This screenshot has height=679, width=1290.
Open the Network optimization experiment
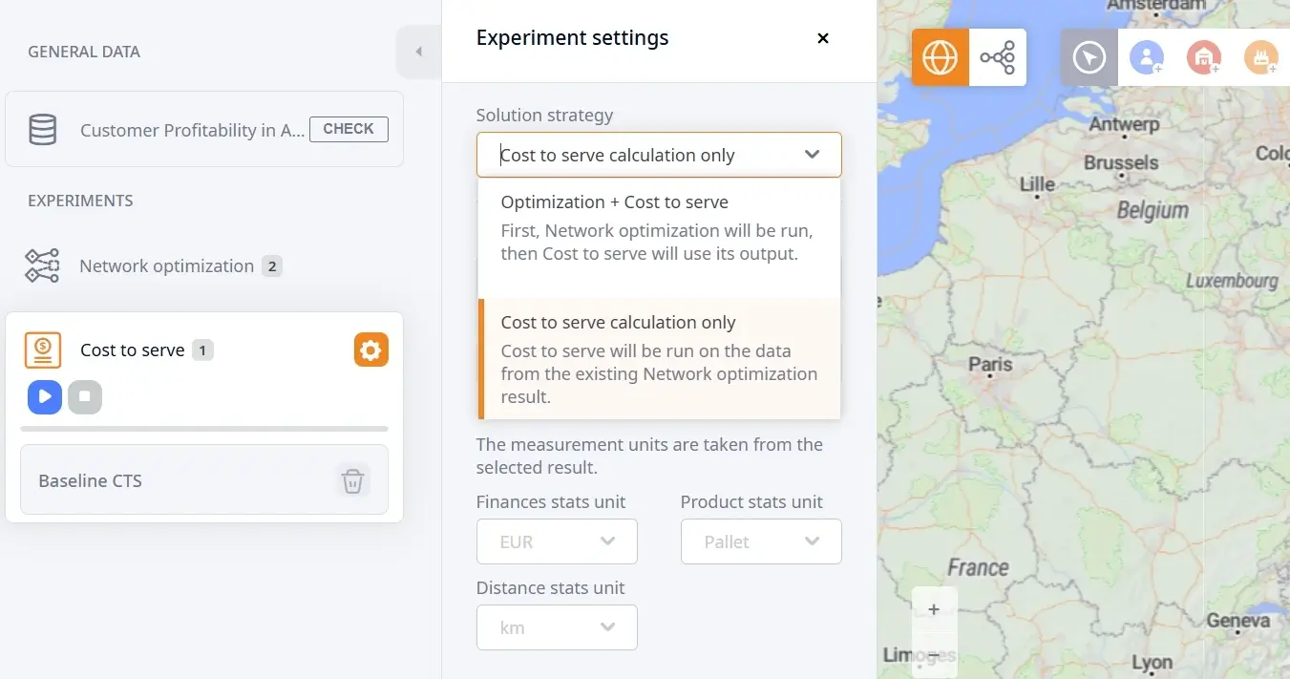166,266
